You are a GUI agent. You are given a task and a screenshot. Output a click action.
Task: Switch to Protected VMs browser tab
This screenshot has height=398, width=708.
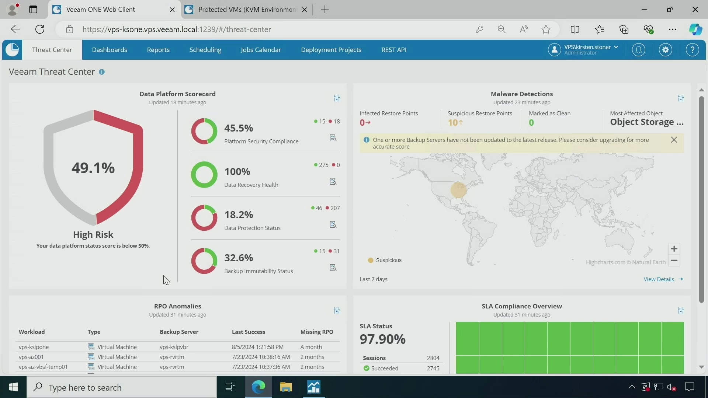pyautogui.click(x=247, y=10)
